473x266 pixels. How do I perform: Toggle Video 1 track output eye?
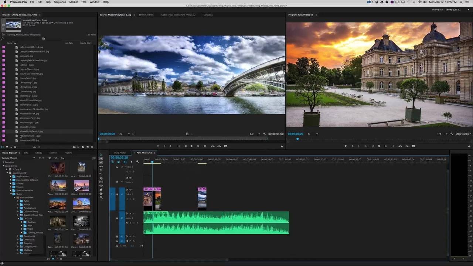click(x=130, y=190)
